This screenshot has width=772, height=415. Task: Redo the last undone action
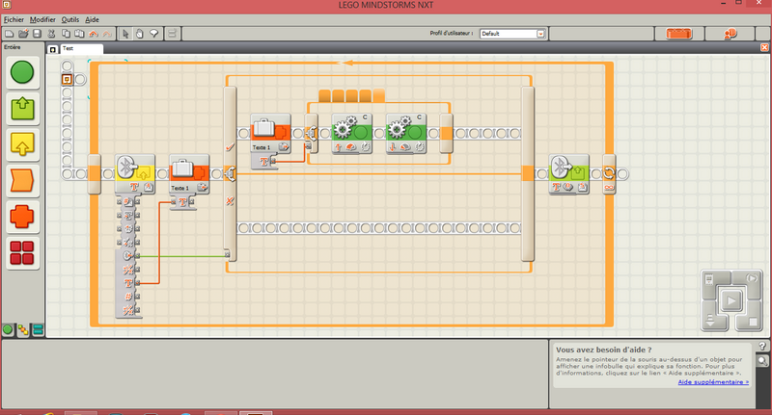(x=107, y=34)
